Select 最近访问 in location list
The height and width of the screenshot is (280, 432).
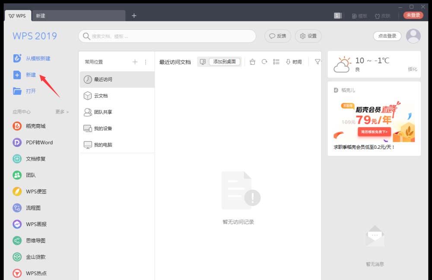tap(117, 79)
